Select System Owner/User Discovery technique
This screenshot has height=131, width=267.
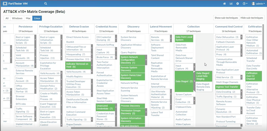[x=132, y=76]
